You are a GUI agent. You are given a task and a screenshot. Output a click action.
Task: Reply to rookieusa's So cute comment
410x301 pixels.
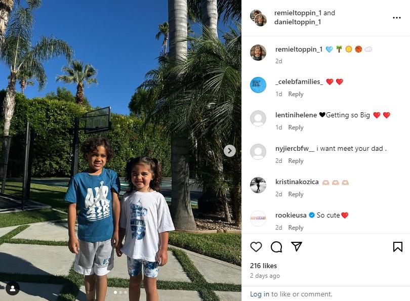pyautogui.click(x=296, y=228)
